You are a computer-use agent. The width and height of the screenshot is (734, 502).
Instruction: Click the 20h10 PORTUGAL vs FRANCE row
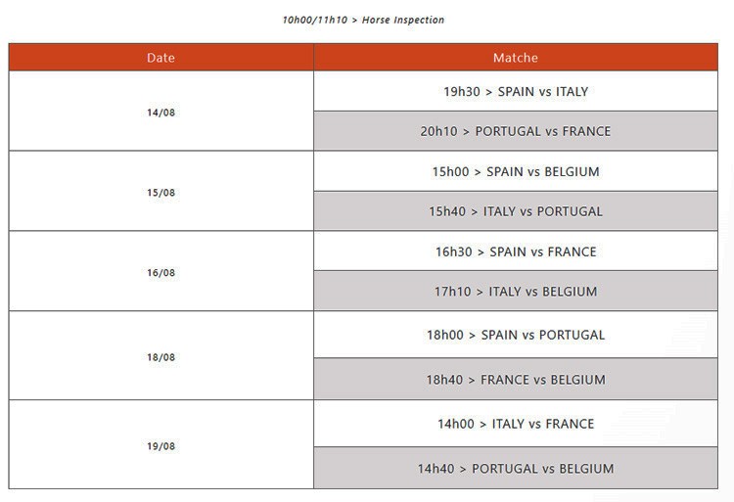515,131
